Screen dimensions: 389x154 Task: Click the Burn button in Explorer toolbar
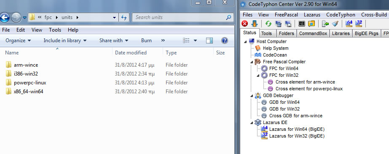pyautogui.click(x=146, y=41)
